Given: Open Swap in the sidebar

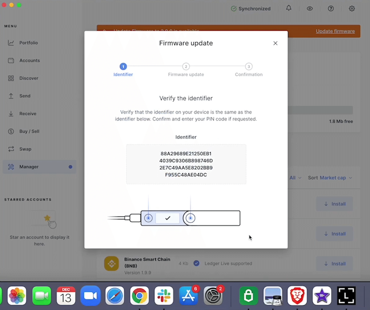Looking at the screenshot, I should pos(25,149).
